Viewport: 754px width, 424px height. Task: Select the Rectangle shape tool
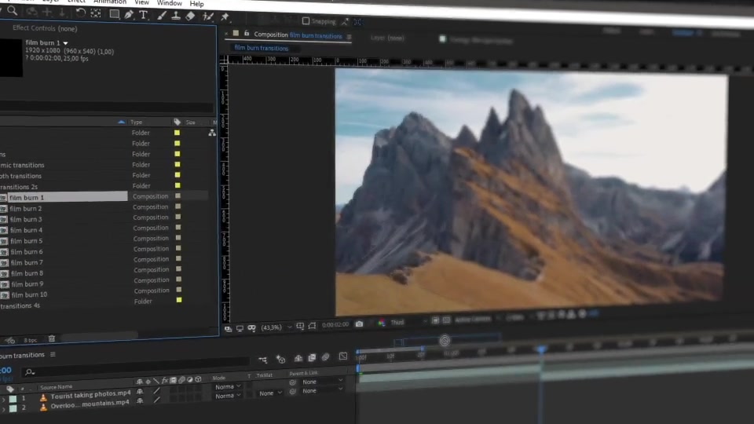(x=114, y=14)
